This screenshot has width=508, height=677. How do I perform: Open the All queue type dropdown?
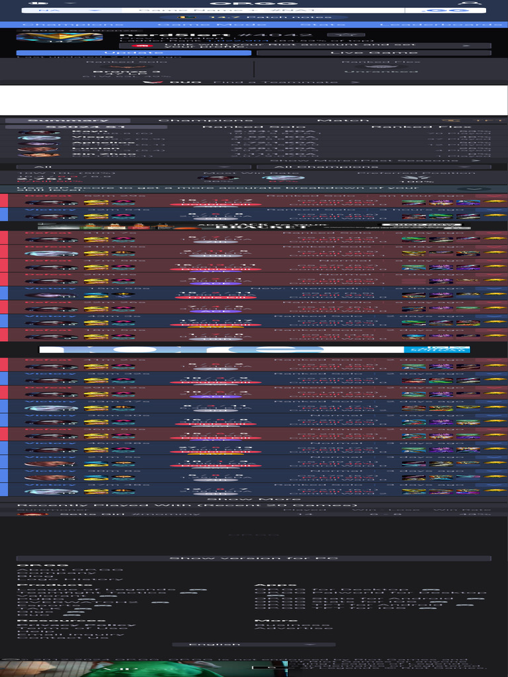tap(134, 167)
